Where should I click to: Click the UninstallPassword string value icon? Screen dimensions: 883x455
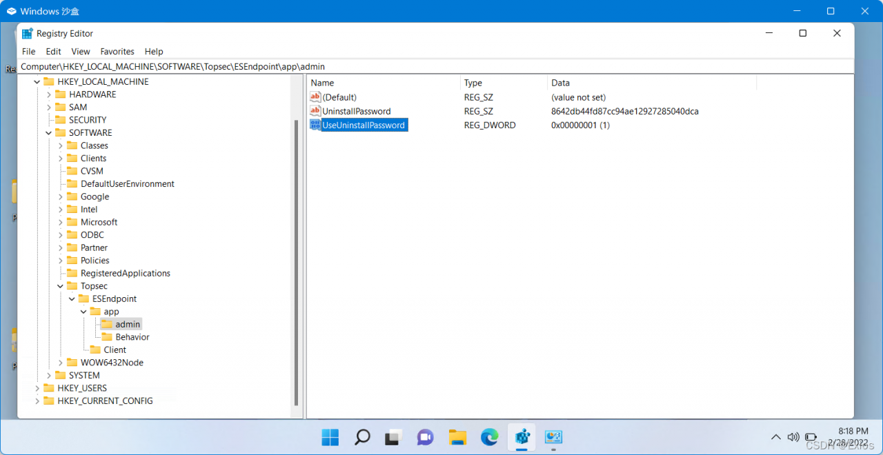(316, 111)
